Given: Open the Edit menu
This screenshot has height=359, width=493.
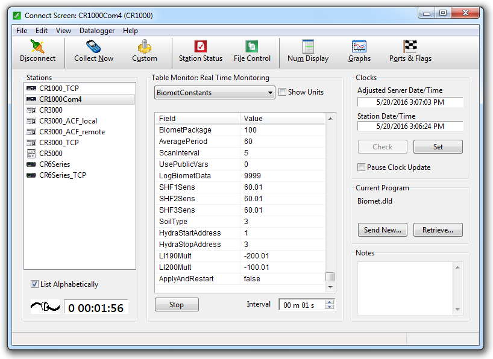Looking at the screenshot, I should pos(42,31).
